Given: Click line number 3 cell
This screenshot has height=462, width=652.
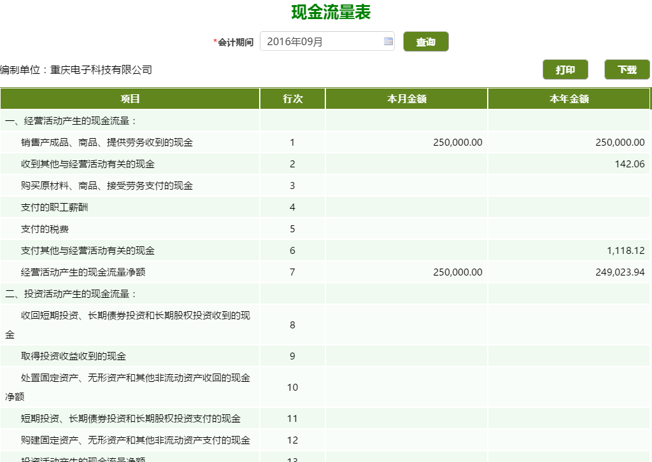Looking at the screenshot, I should (x=292, y=186).
